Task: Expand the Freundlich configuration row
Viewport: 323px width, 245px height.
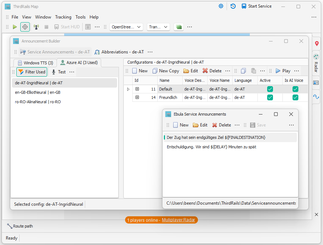Action: coord(137,97)
